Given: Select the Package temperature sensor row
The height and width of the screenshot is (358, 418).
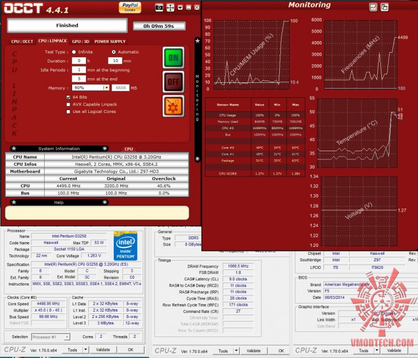Looking at the screenshot, I should pyautogui.click(x=255, y=160).
